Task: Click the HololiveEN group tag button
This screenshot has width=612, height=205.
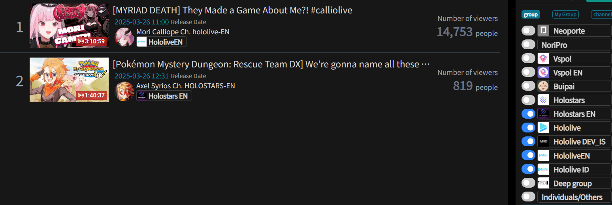Action: 162,42
